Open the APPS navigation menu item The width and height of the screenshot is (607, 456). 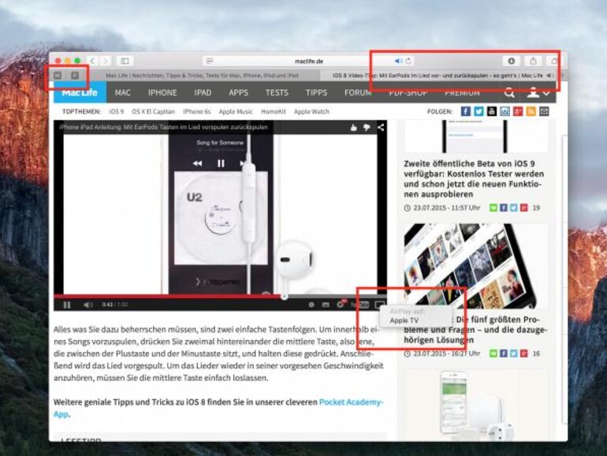(238, 92)
